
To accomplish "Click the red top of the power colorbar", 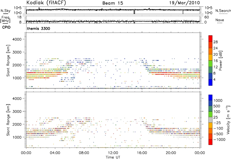I will pyautogui.click(x=210, y=38).
